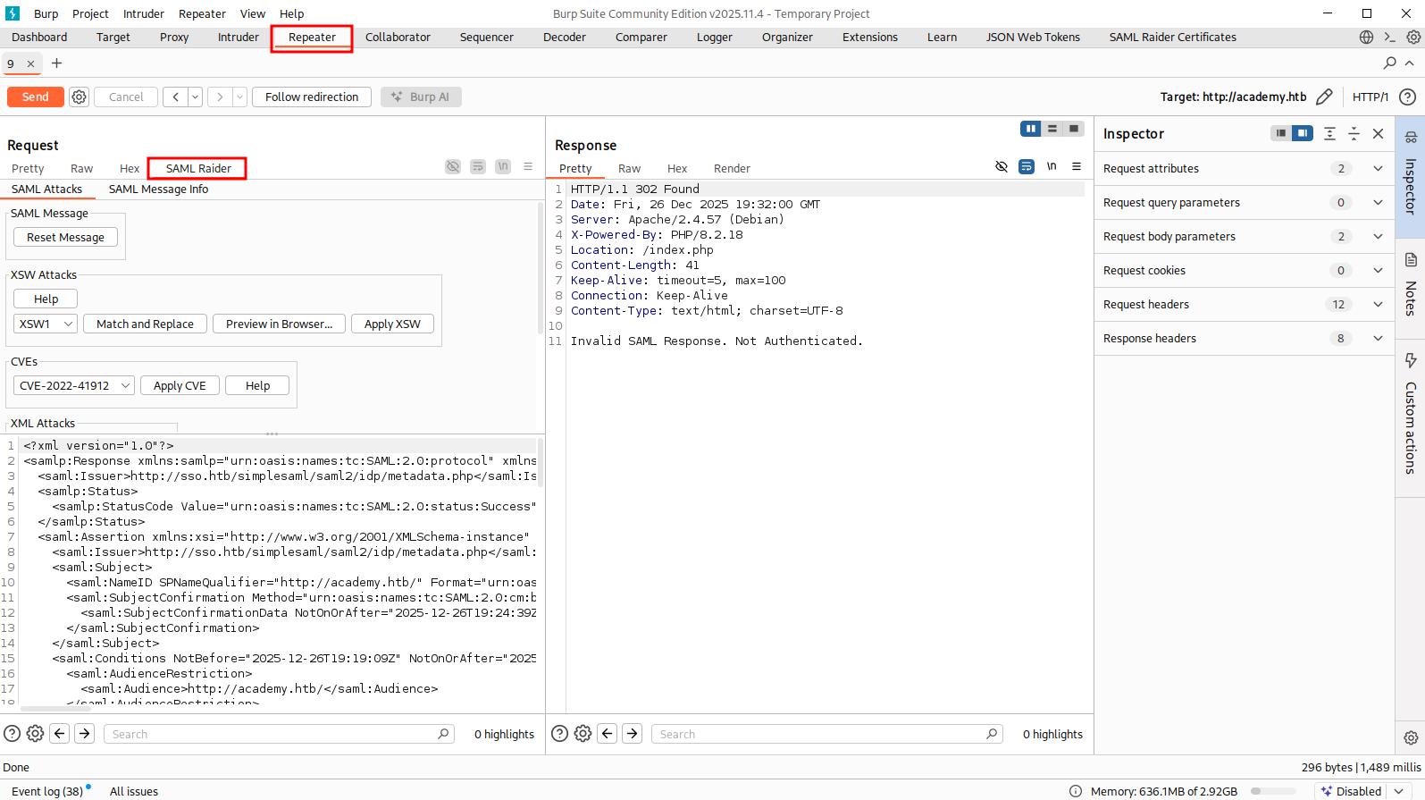
Task: Switch to SAML Message Info tab
Action: pos(158,189)
